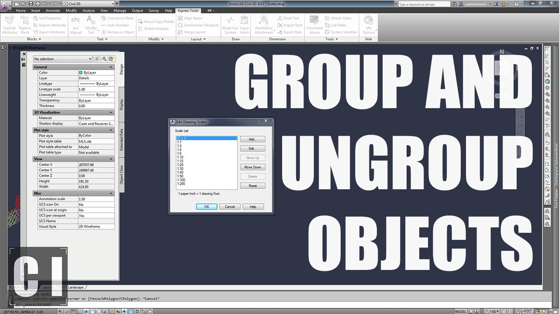Toggle PICKADD icon in Properties palette

tap(97, 59)
